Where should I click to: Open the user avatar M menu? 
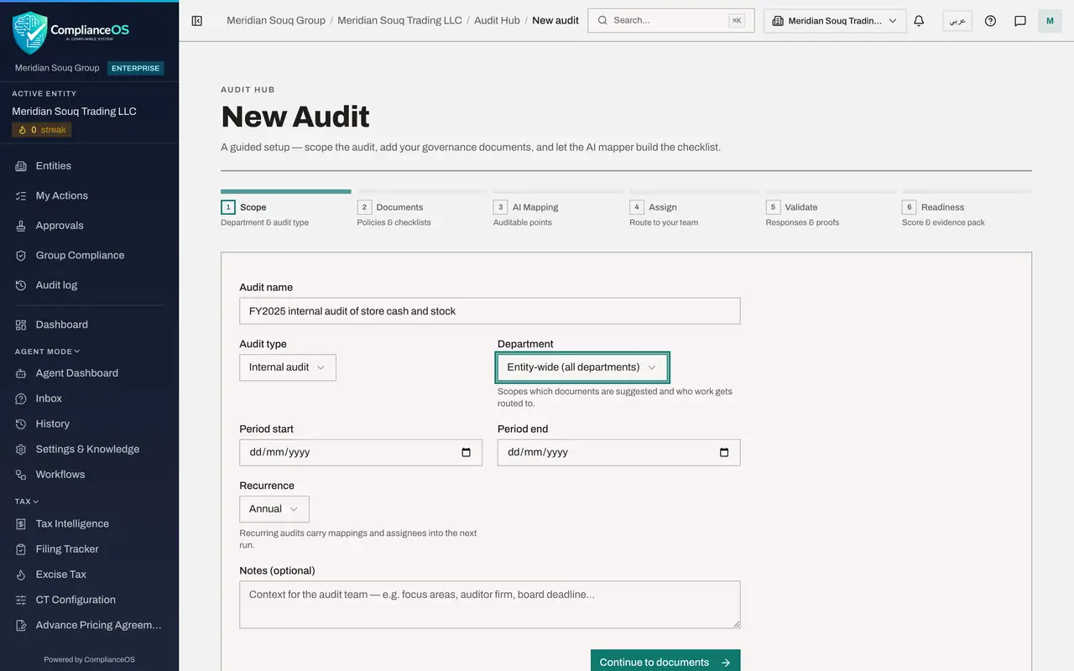(x=1050, y=21)
